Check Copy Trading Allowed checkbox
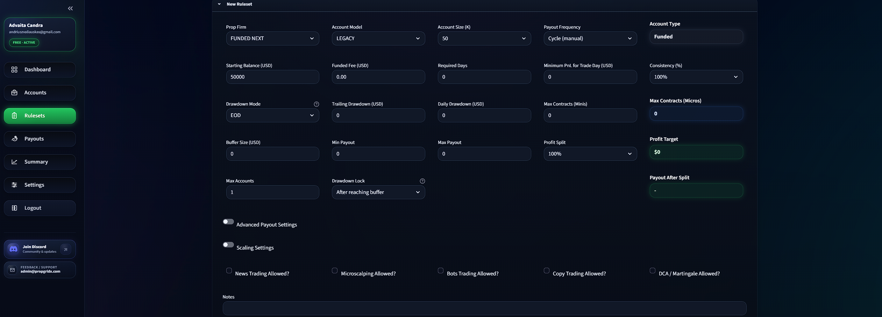 click(547, 271)
